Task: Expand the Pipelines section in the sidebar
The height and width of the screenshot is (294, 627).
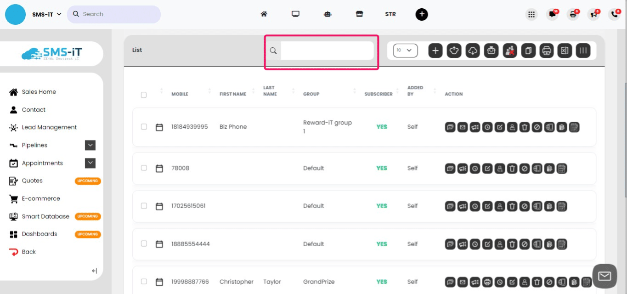Action: (x=90, y=145)
